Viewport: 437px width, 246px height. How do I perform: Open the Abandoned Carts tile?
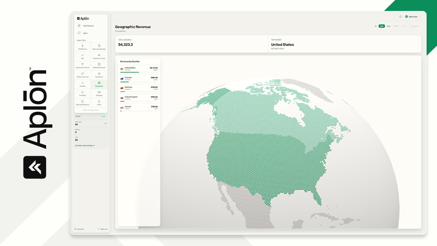click(99, 66)
